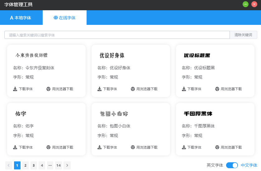Click download icon for 包图小白体

point(99,147)
